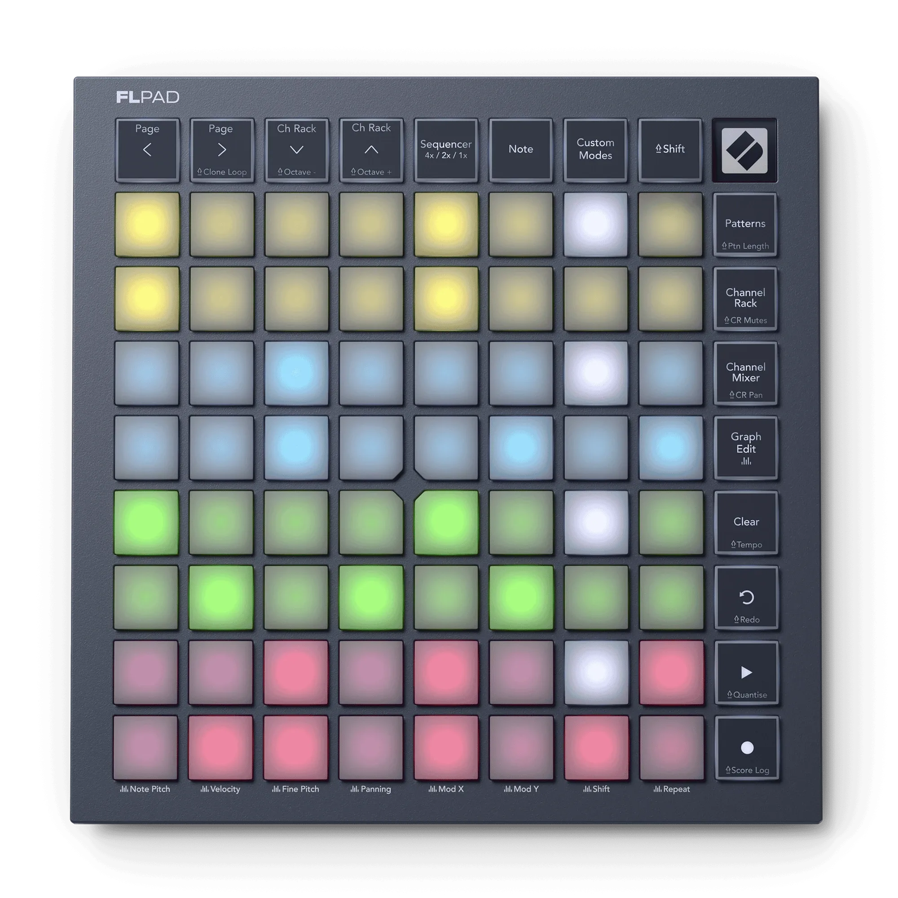Hit the Undo / Redo arrow button
This screenshot has height=898, width=898.
(x=747, y=598)
